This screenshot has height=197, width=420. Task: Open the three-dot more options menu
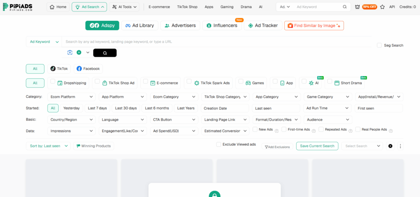click(400, 146)
